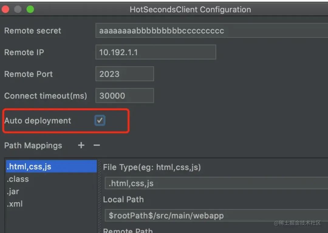The height and width of the screenshot is (233, 328).
Task: Focus the Remote IP field
Action: pyautogui.click(x=155, y=52)
